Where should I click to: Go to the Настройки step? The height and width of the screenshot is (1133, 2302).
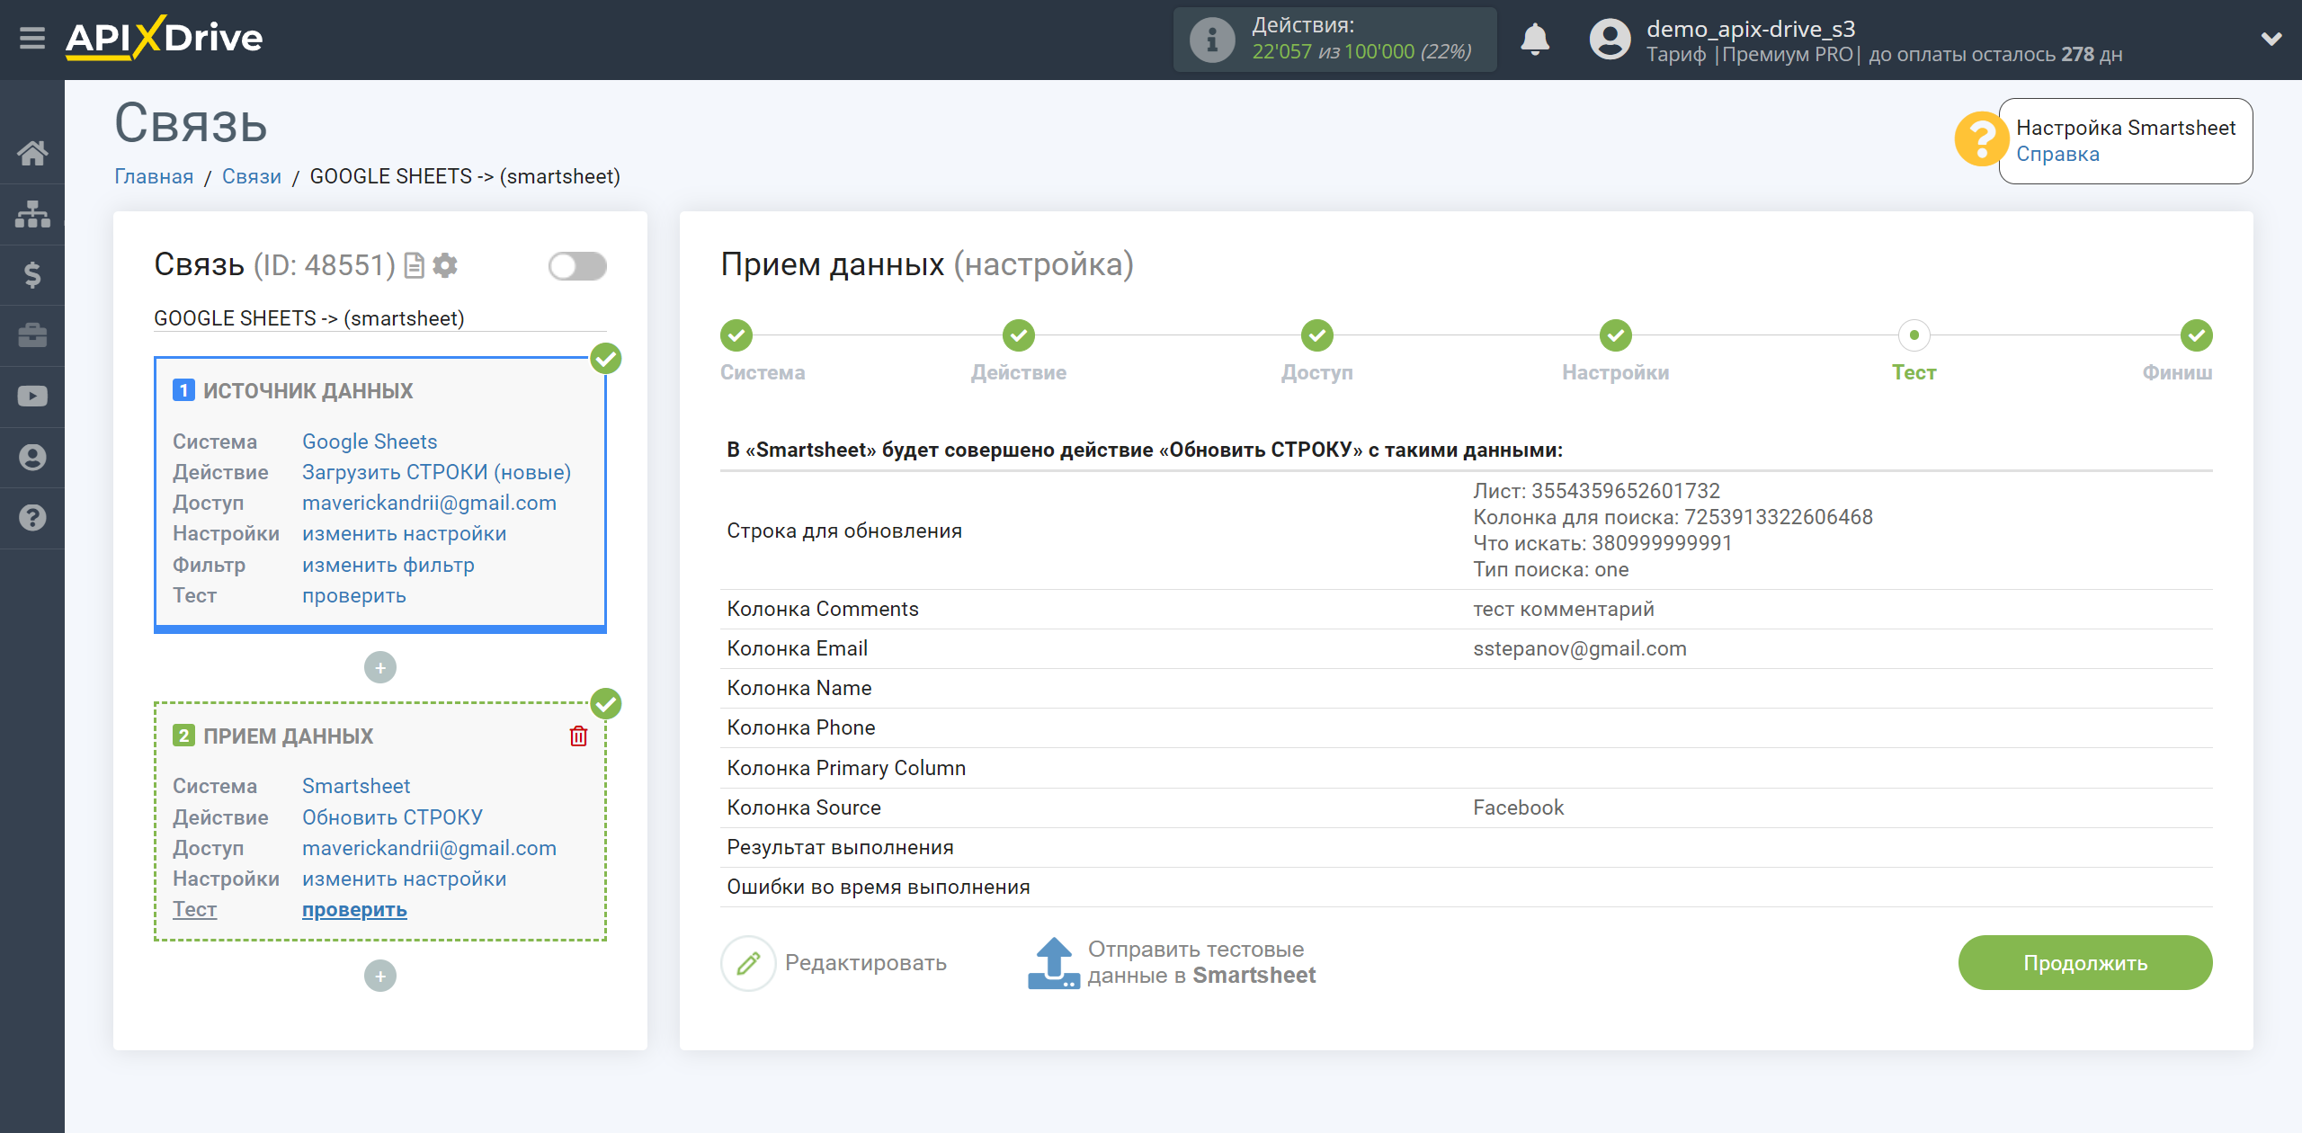coord(1615,335)
